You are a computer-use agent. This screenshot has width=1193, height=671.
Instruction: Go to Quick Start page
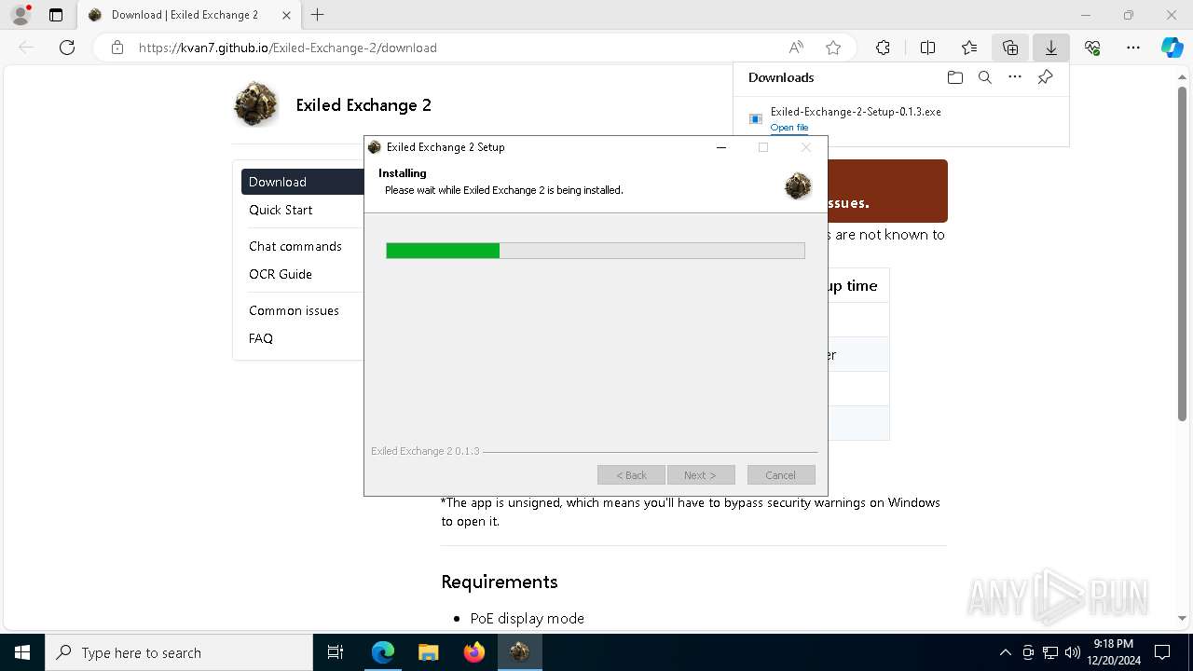[281, 210]
